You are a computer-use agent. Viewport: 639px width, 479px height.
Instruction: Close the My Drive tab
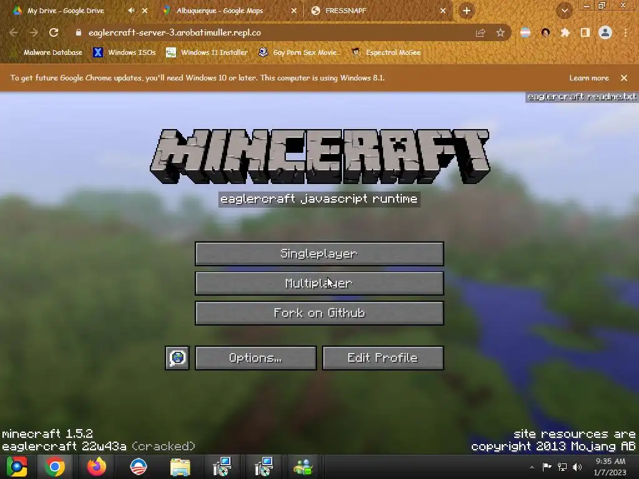tap(145, 11)
